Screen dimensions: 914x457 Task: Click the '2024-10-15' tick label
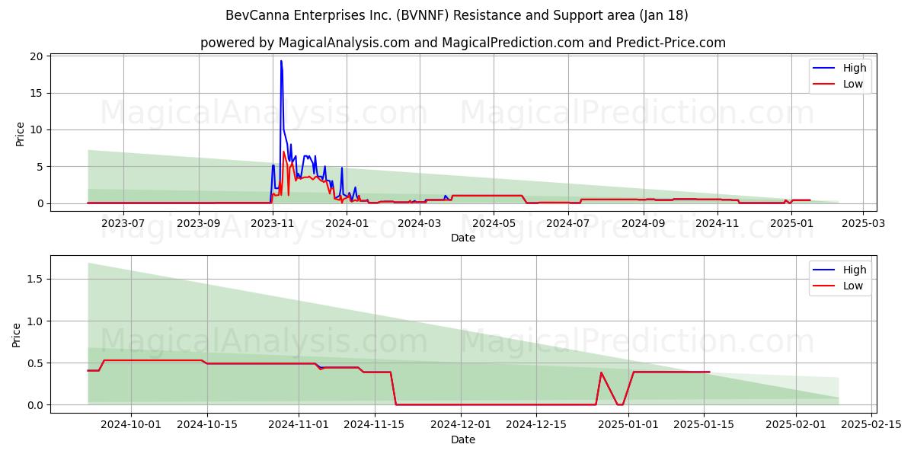207,425
